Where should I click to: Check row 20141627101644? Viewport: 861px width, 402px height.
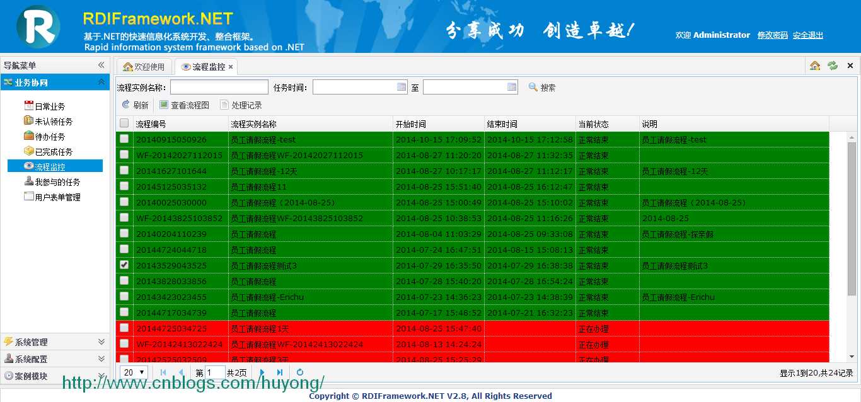[124, 170]
